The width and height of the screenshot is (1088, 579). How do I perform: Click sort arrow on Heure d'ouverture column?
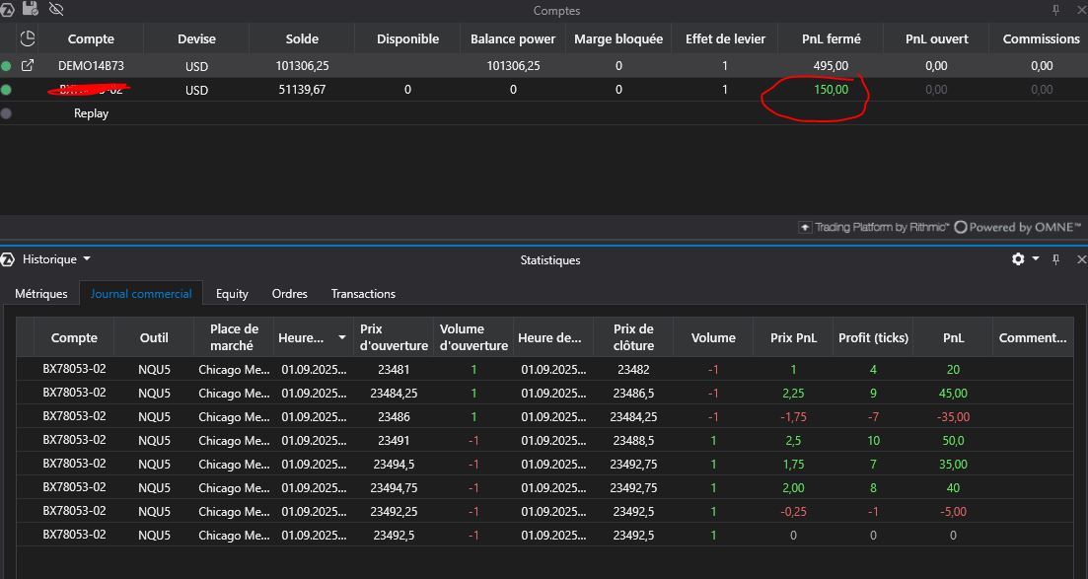pos(342,337)
